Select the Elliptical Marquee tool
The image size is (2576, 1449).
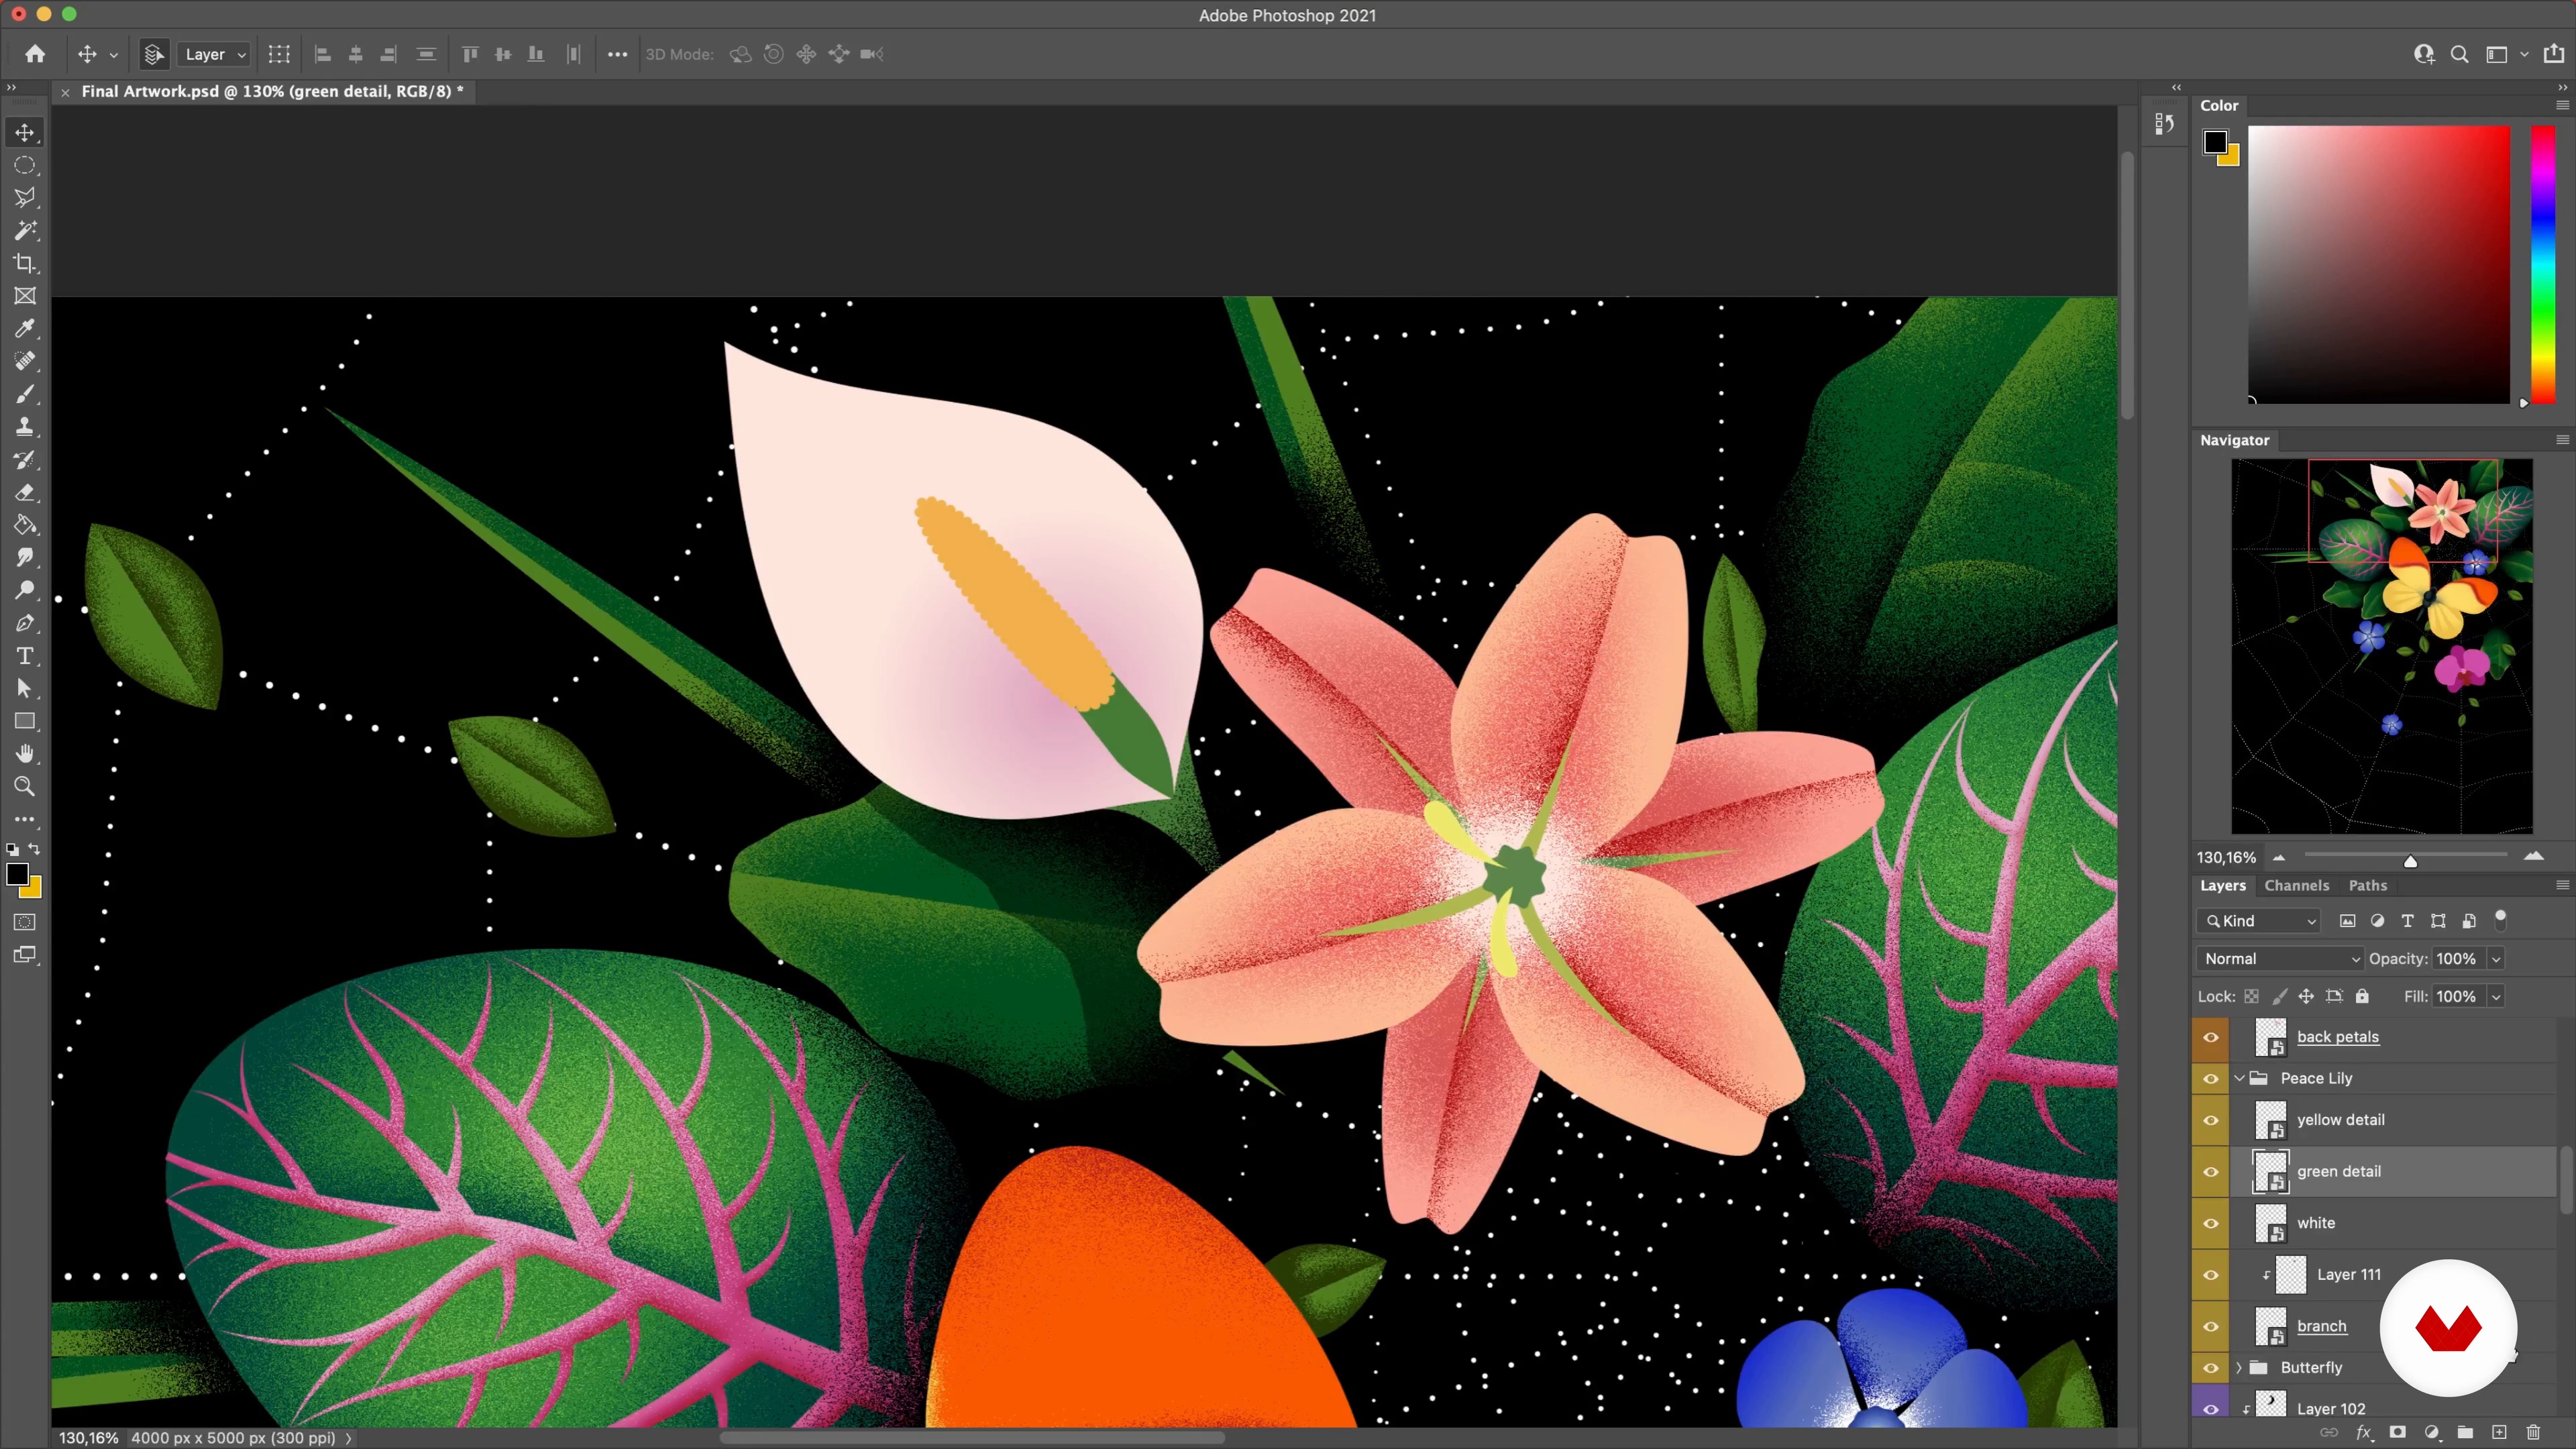[25, 165]
